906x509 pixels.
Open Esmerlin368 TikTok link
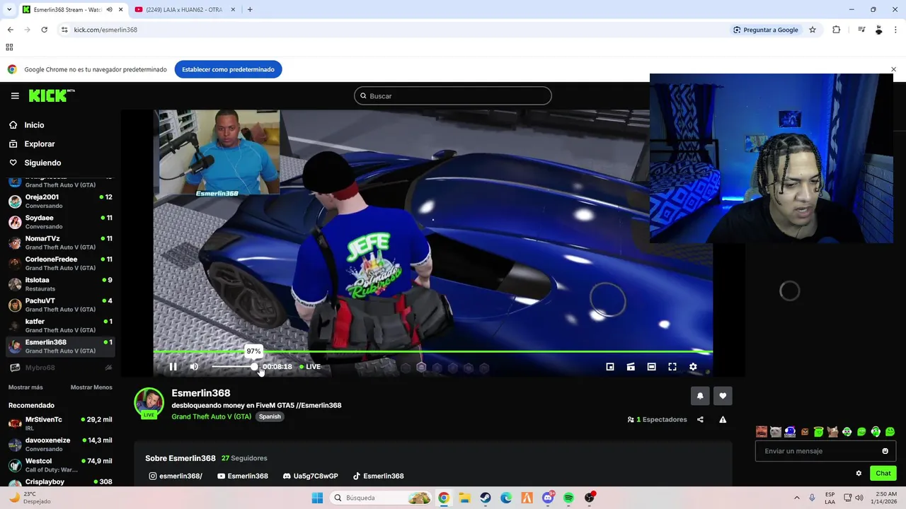pos(378,476)
